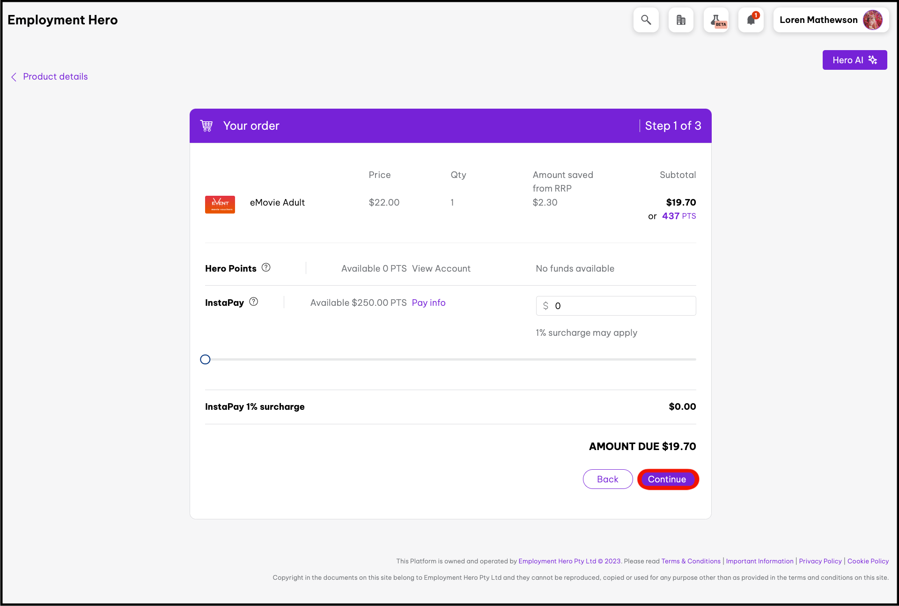Click the Back button

pyautogui.click(x=608, y=479)
